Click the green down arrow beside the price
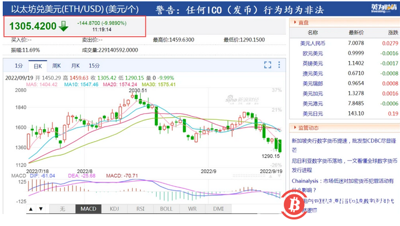 point(63,26)
